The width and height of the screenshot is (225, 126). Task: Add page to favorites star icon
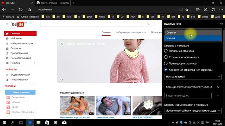[x=187, y=9]
